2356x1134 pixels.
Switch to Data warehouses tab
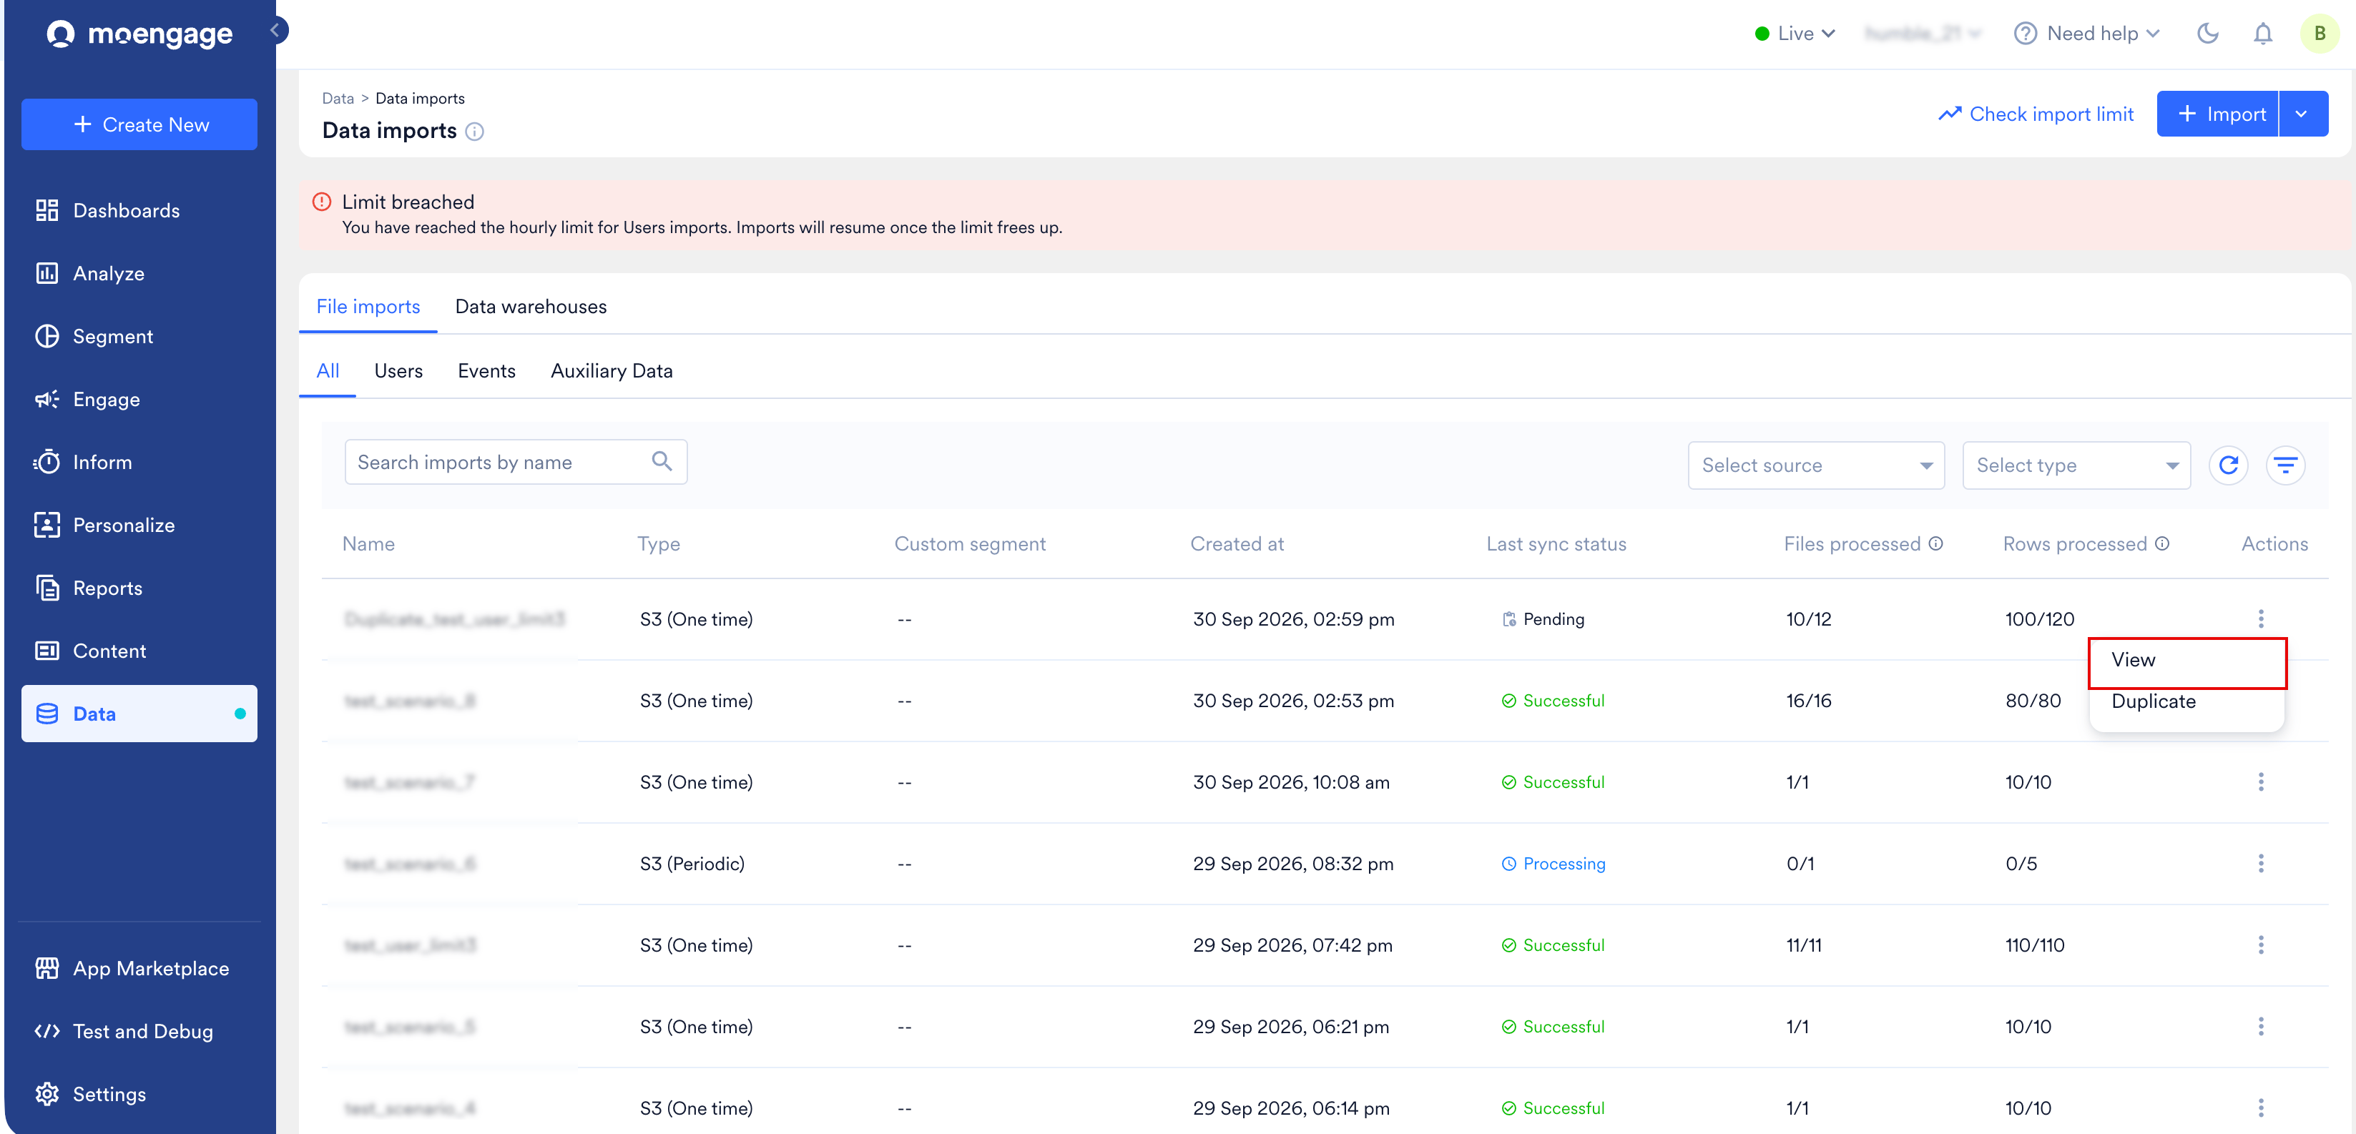(x=531, y=306)
